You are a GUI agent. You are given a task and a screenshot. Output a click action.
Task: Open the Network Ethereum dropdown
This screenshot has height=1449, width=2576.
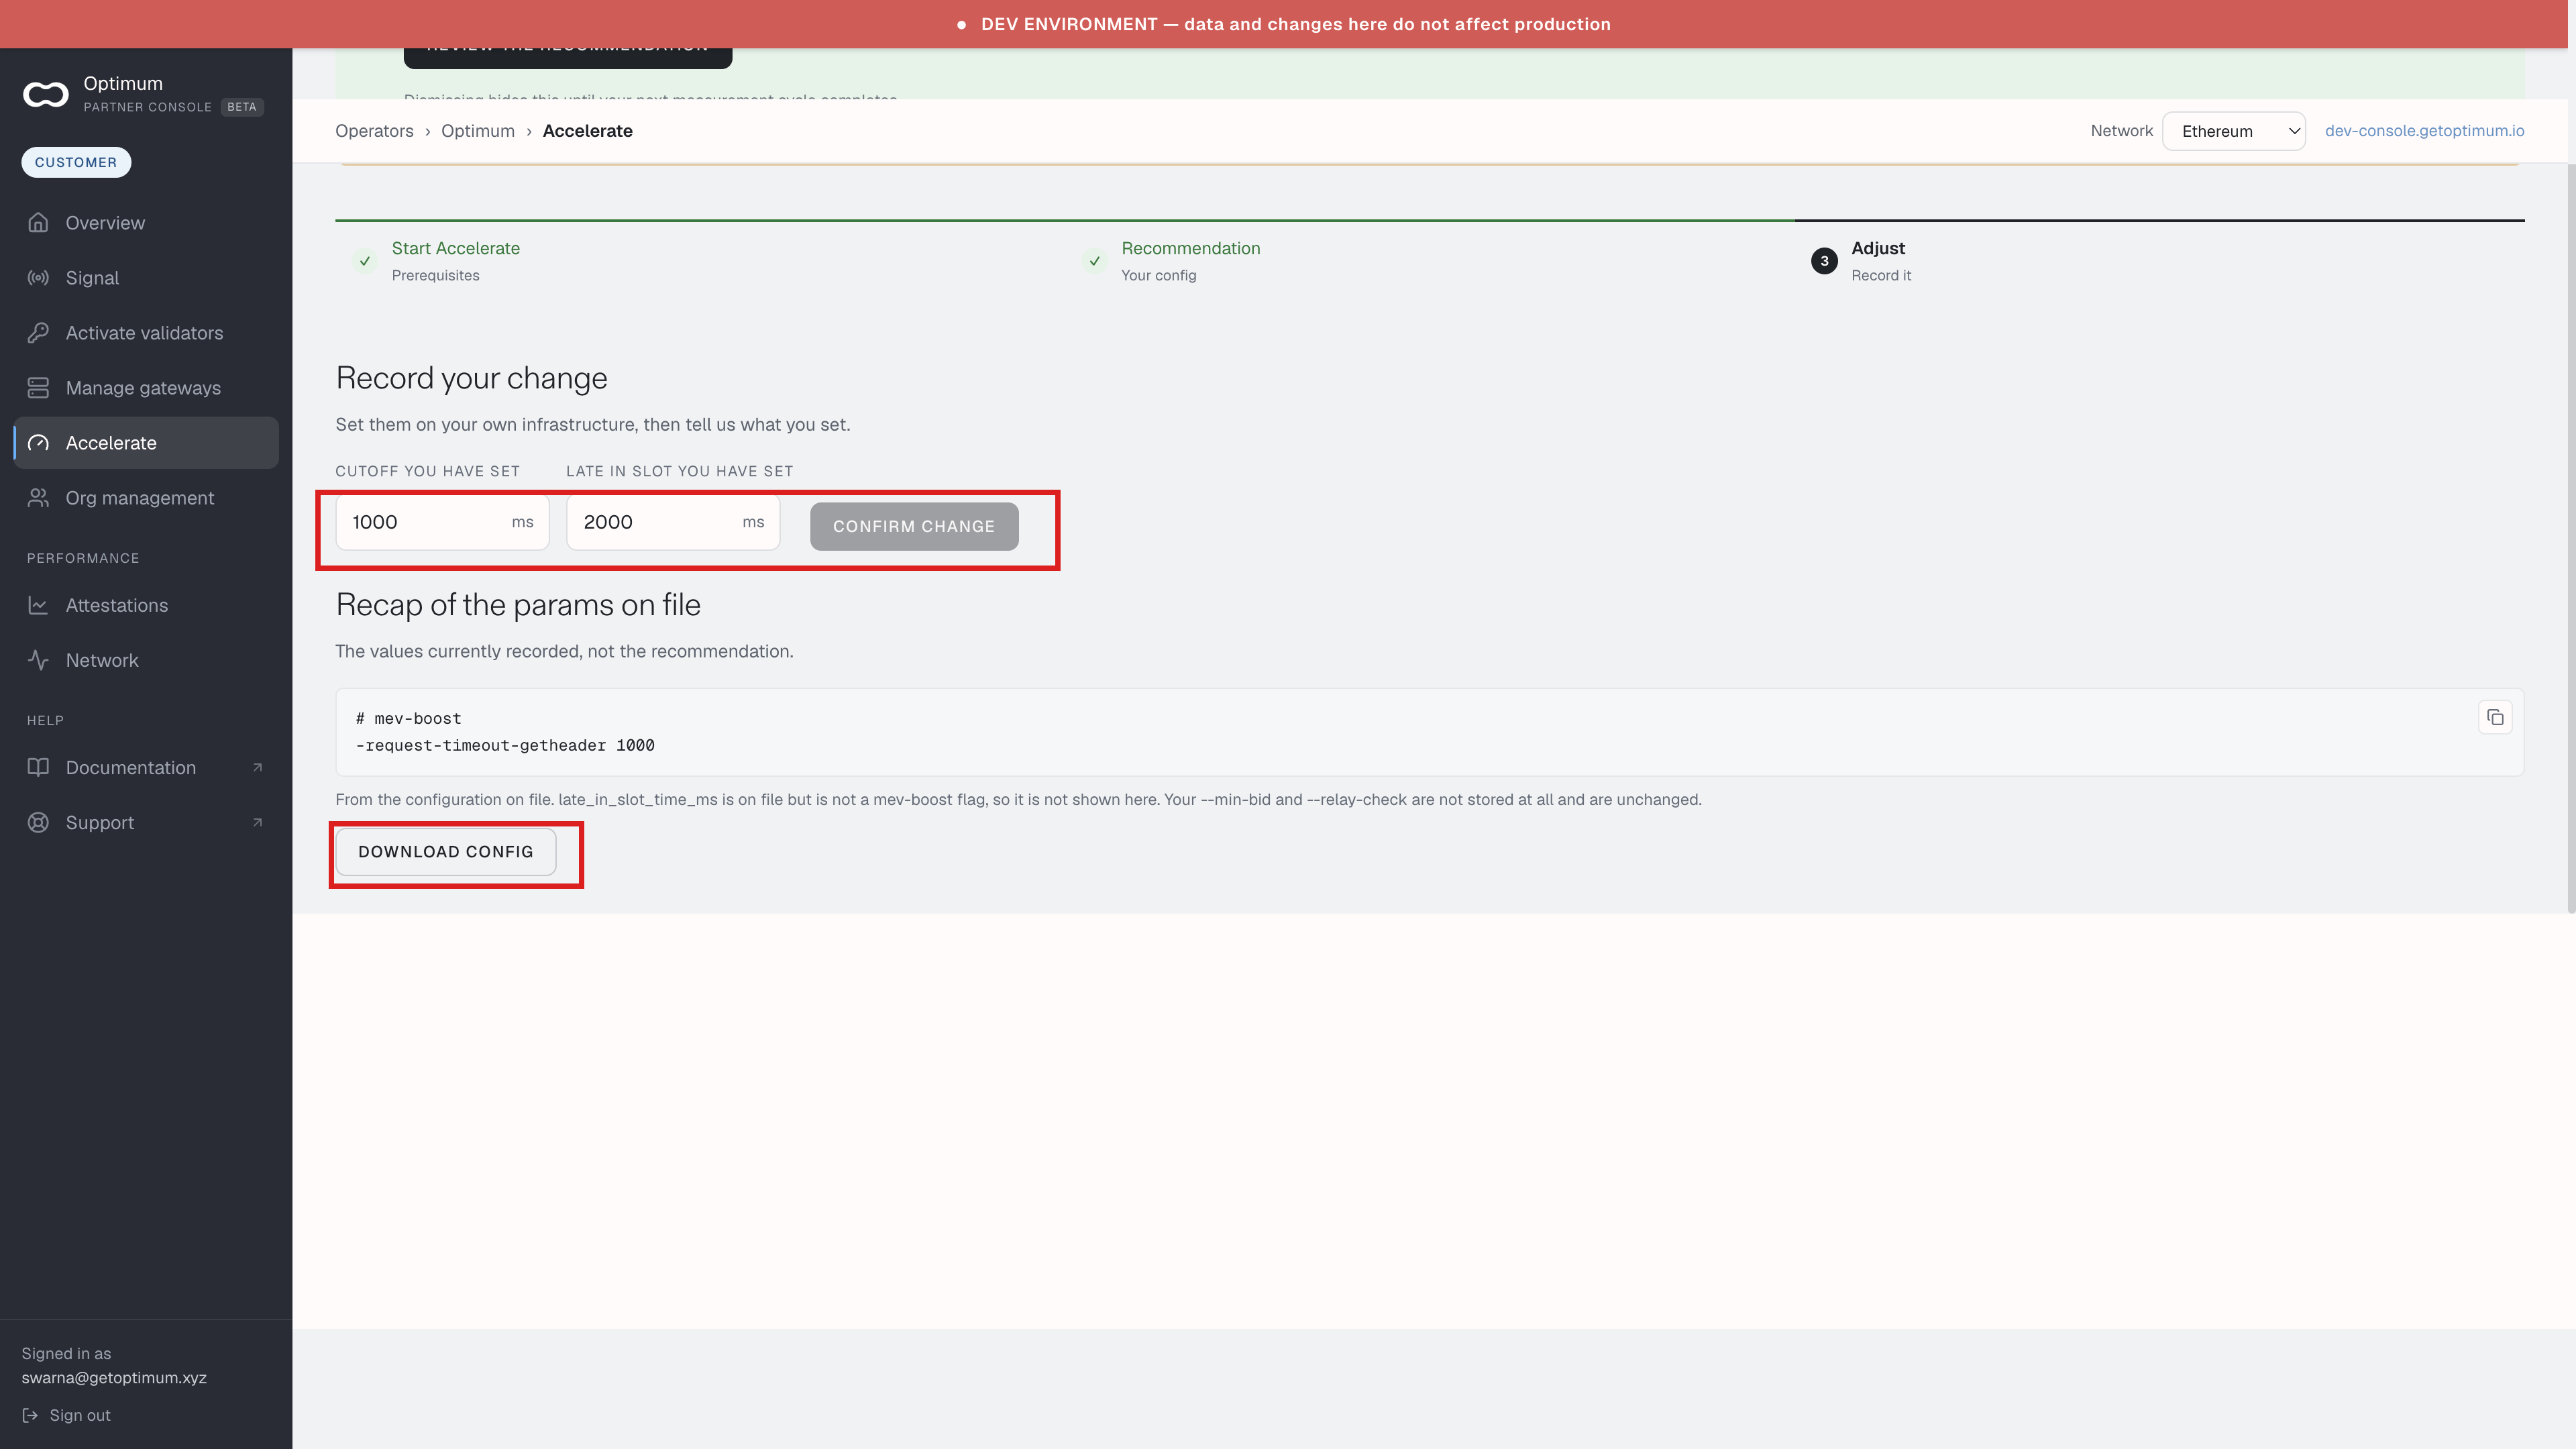coord(2234,131)
